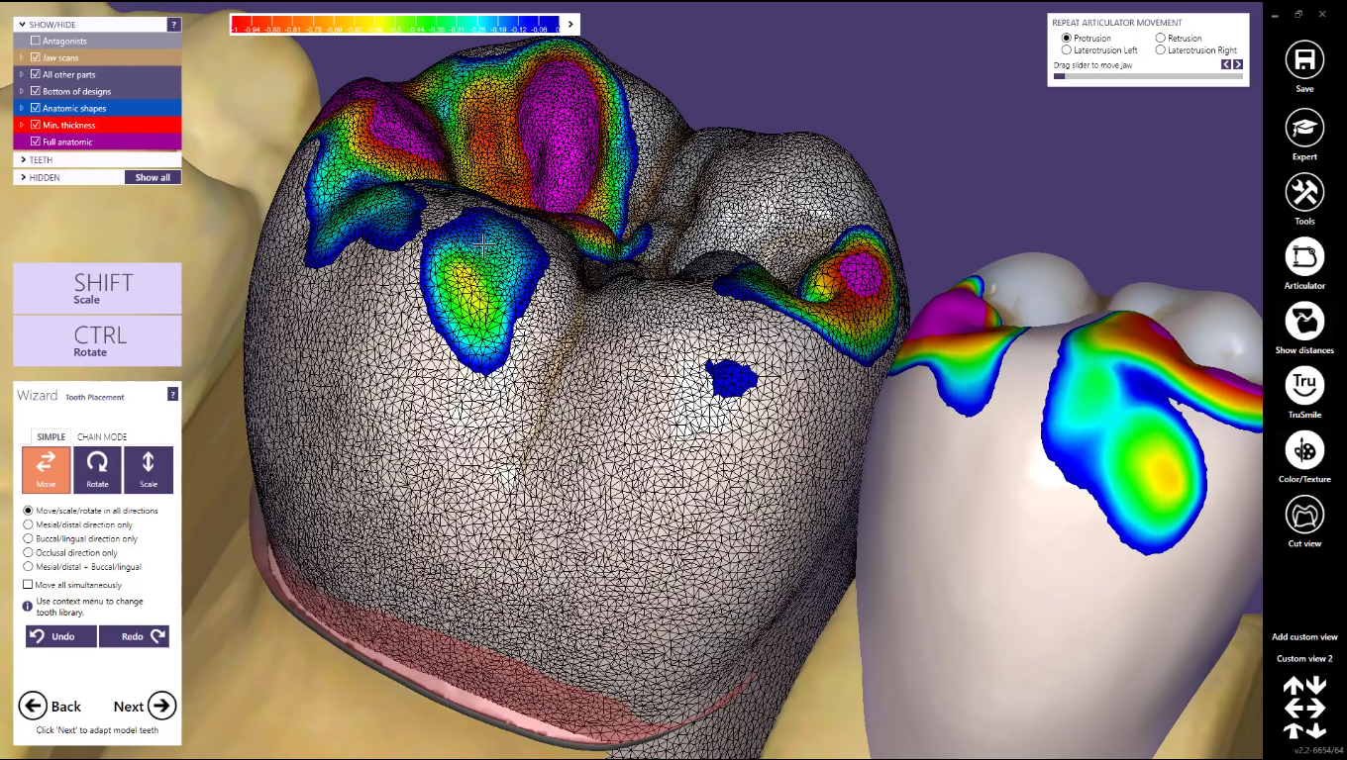The image size is (1347, 760).
Task: Click the top-left up arrow view icon
Action: (x=1294, y=686)
